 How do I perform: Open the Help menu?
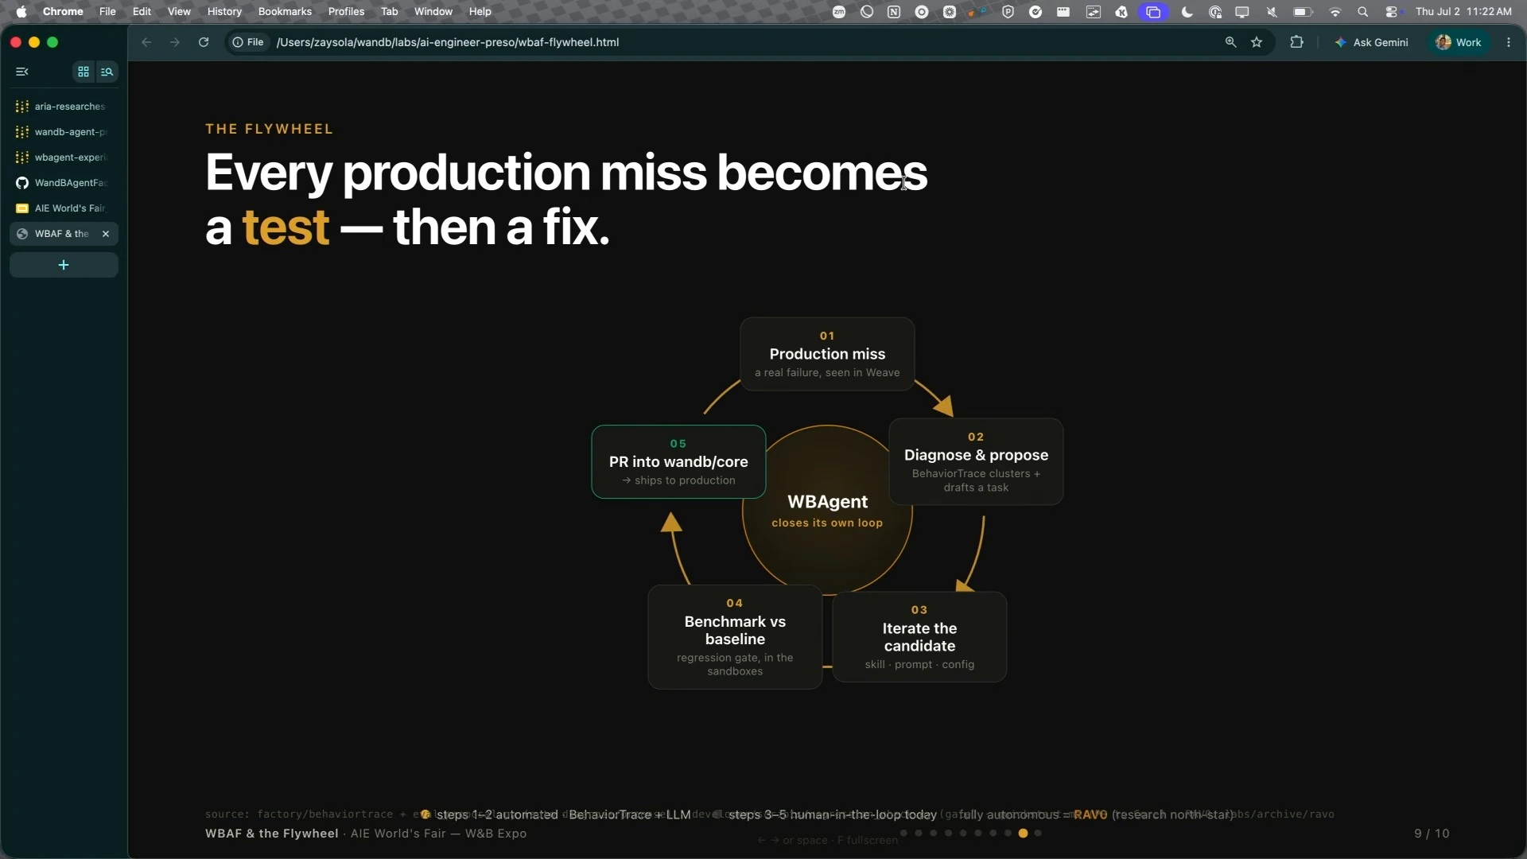coord(480,11)
